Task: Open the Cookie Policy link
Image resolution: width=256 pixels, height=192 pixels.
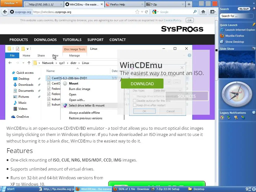Action: point(172,20)
